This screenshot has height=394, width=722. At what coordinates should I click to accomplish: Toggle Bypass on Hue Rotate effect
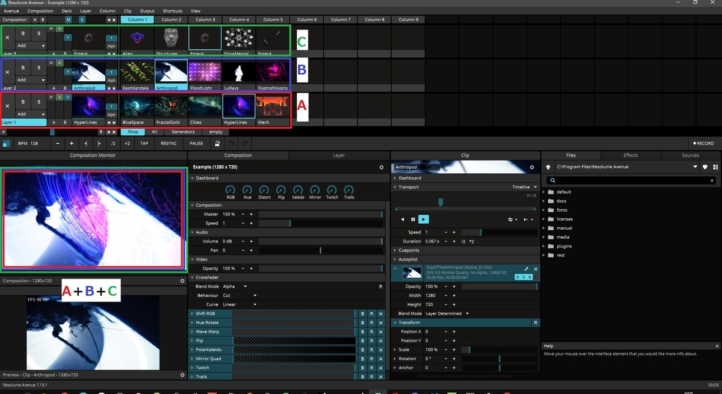tap(363, 322)
